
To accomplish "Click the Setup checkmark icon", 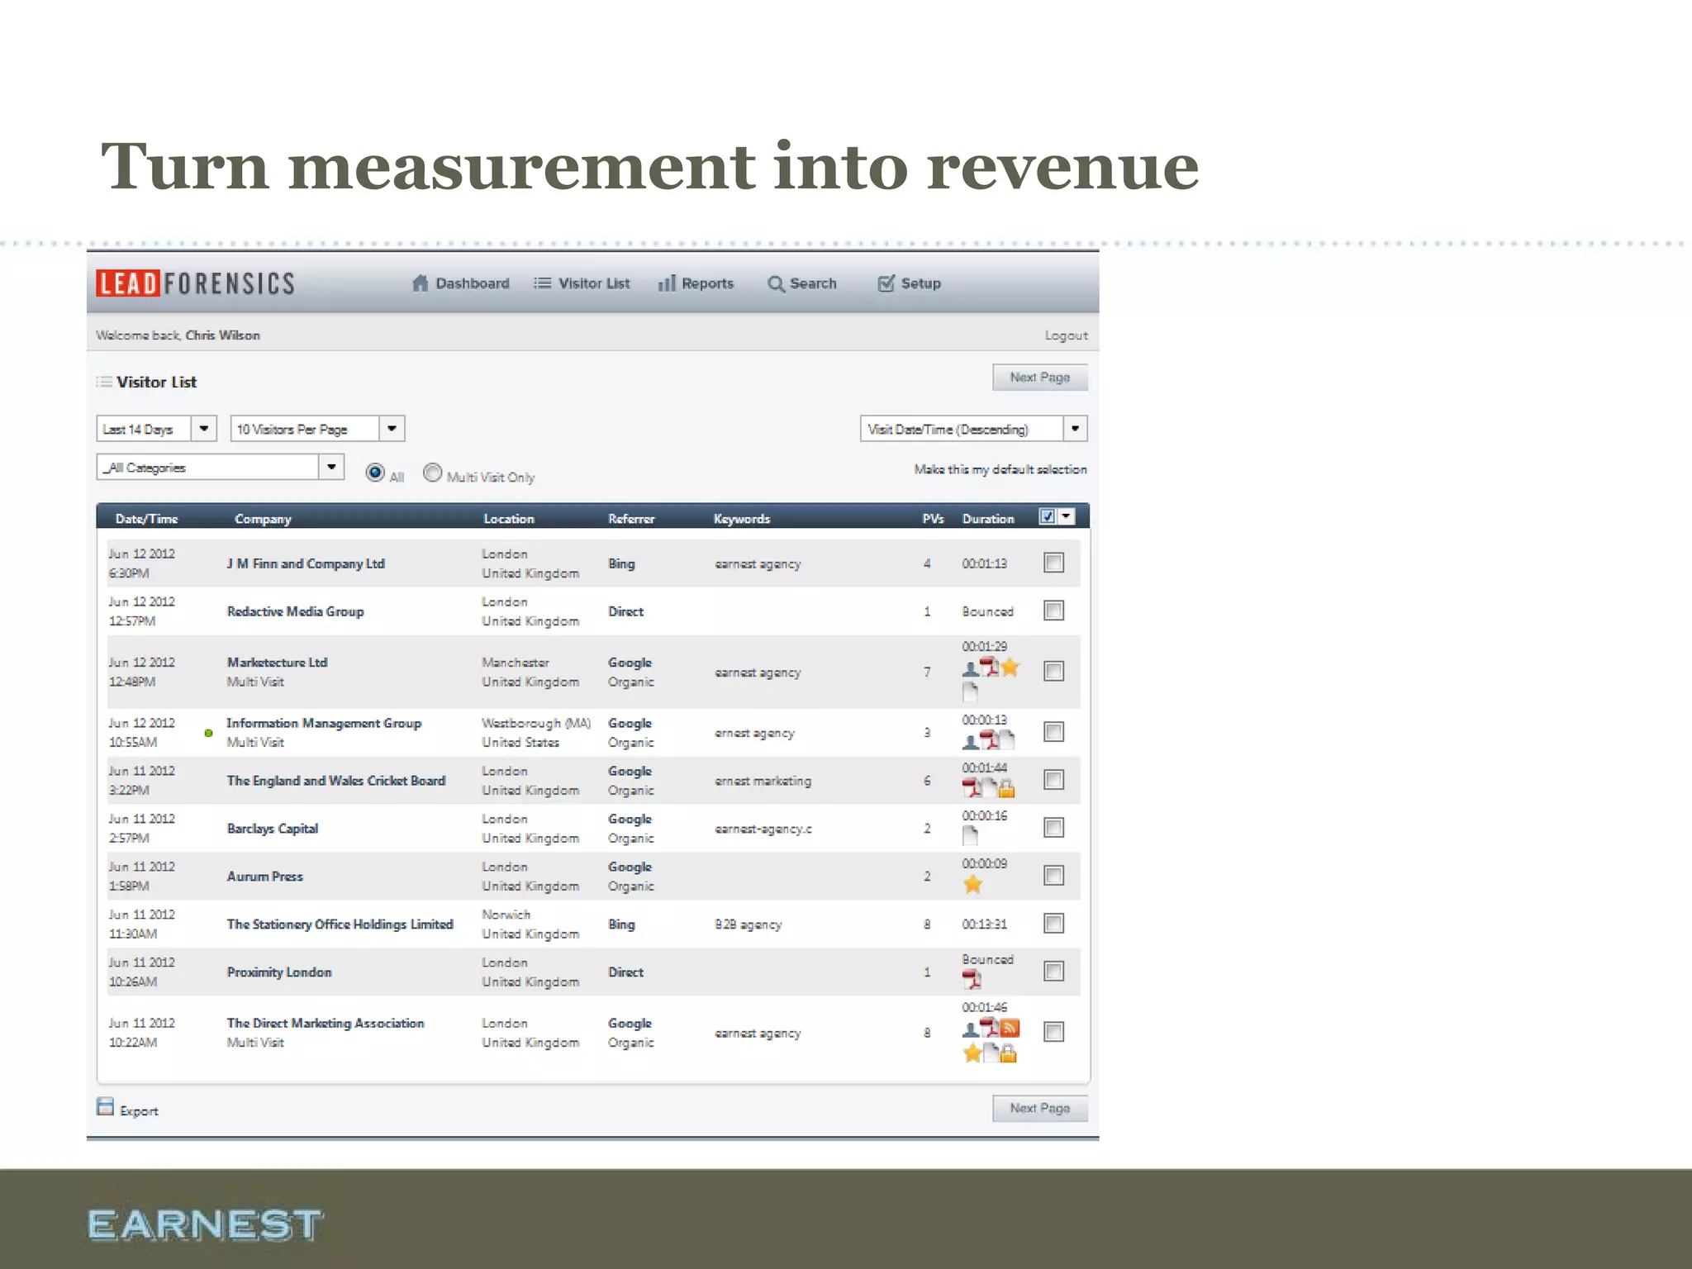I will pyautogui.click(x=886, y=283).
